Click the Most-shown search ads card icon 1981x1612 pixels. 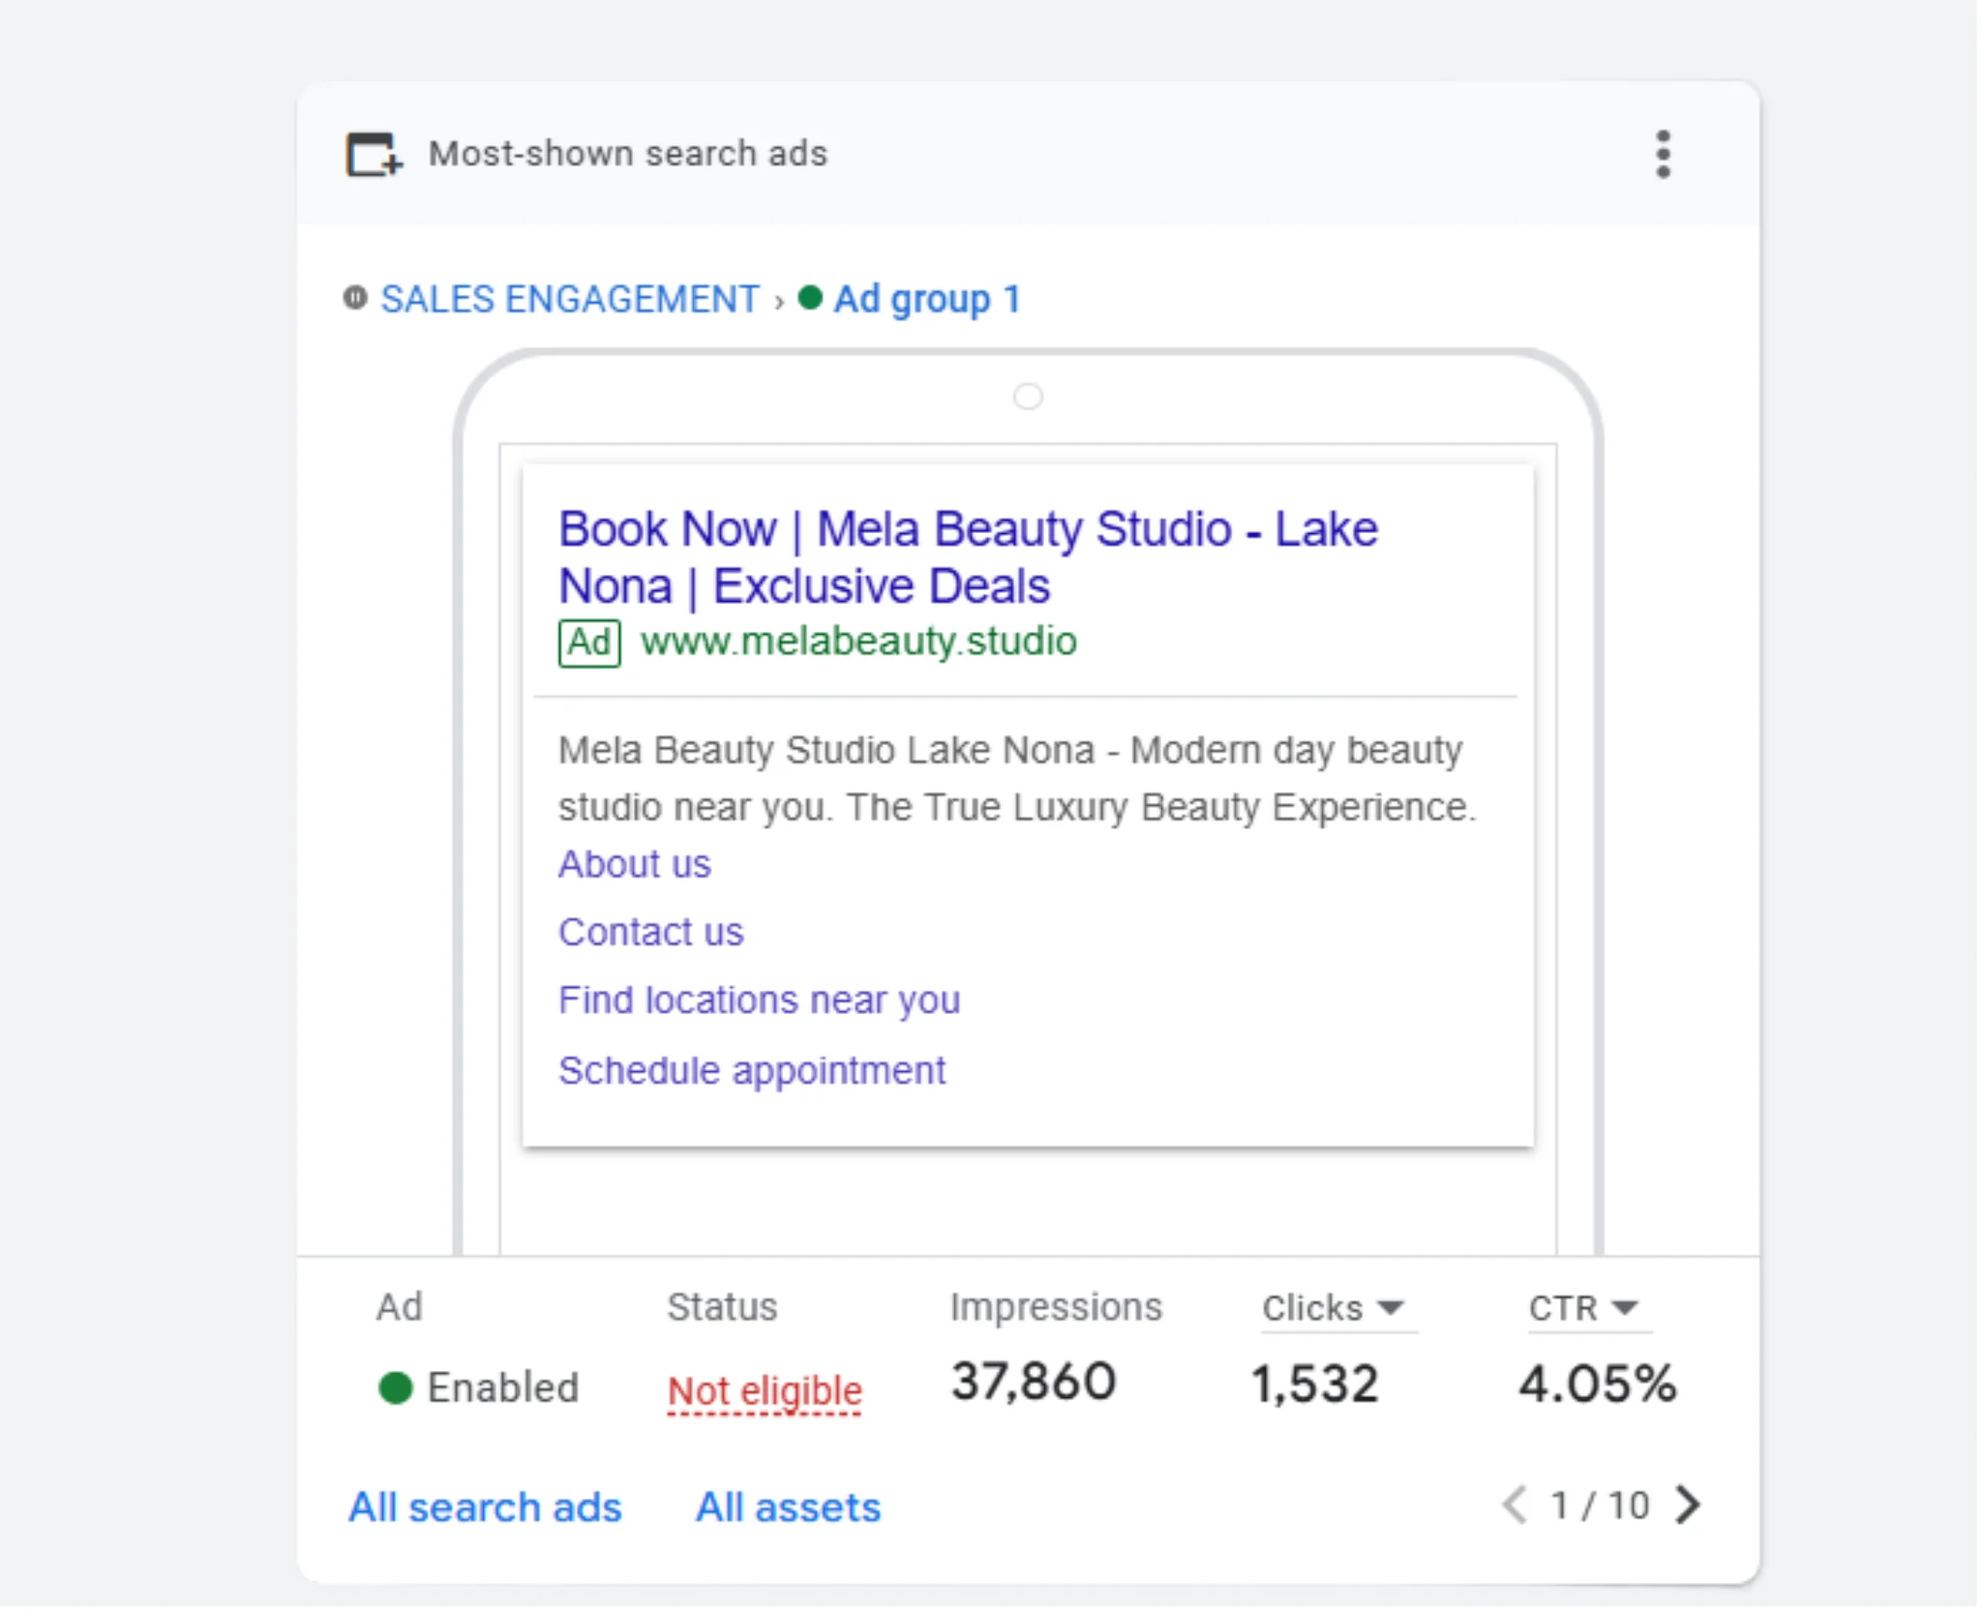374,155
